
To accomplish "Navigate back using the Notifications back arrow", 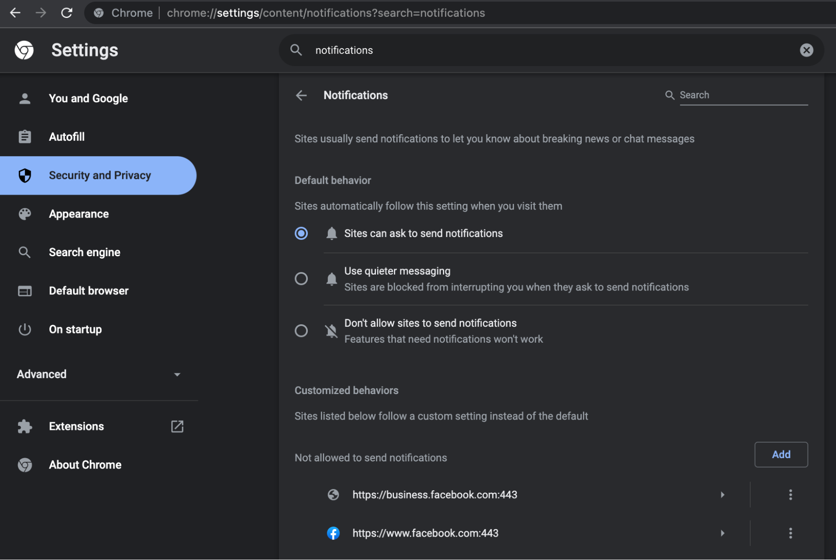I will (x=302, y=95).
